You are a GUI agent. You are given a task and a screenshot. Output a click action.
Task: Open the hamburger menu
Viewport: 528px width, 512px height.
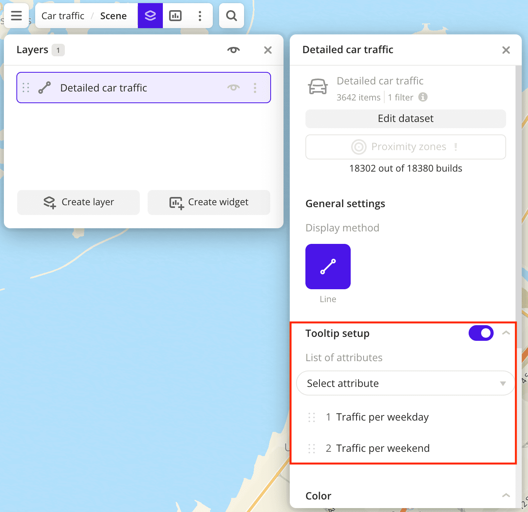tap(16, 16)
